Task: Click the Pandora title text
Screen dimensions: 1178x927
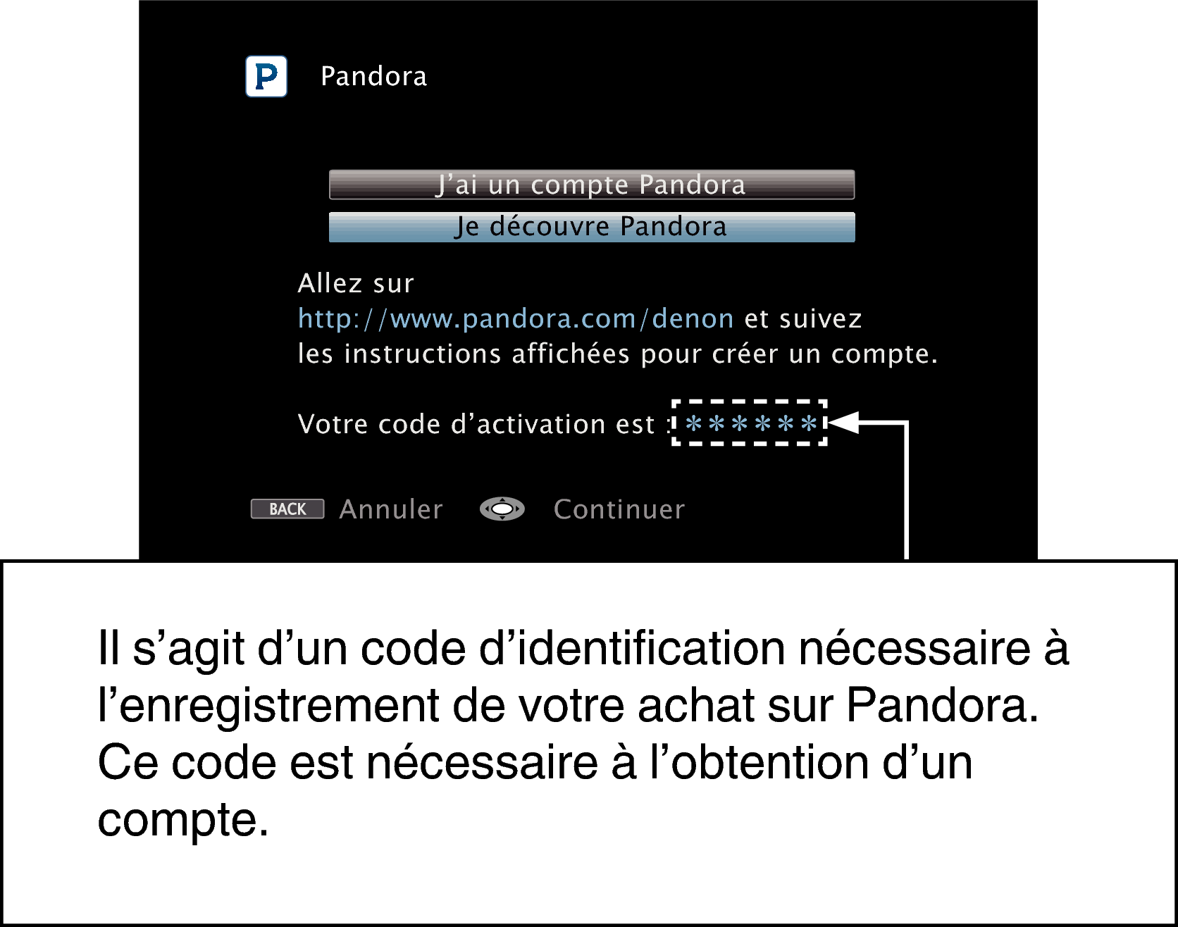Action: pos(374,76)
